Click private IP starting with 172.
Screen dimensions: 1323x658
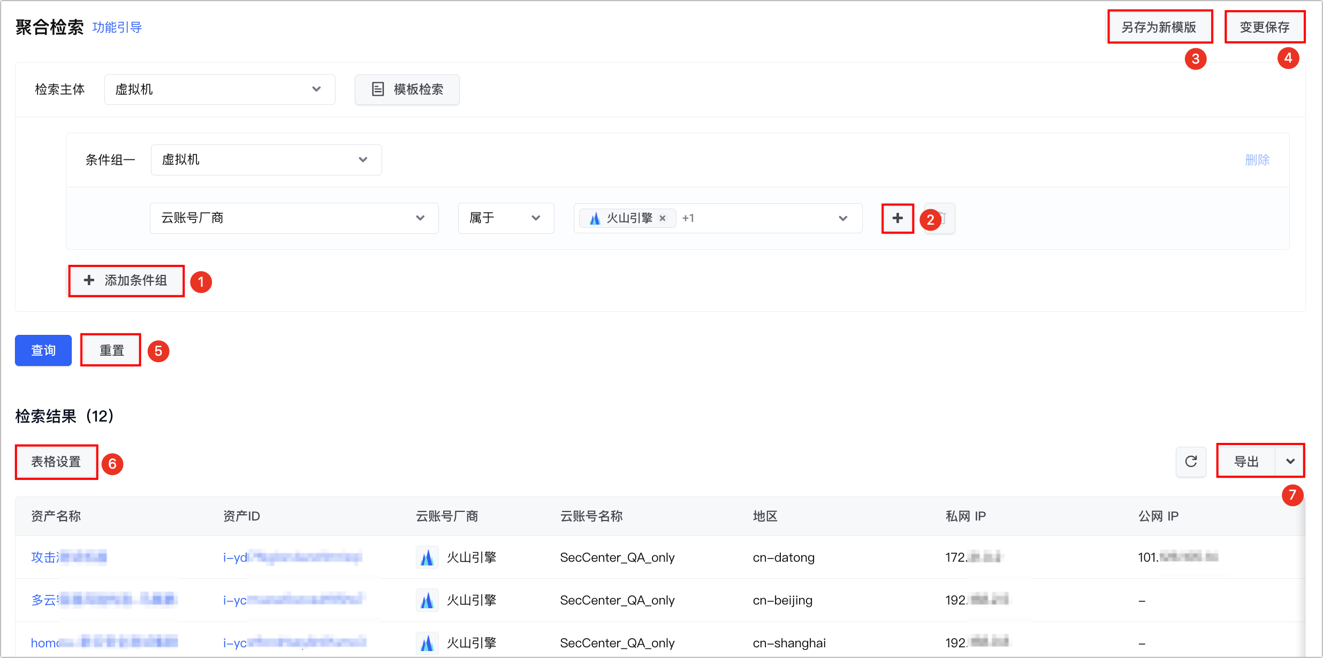coord(973,557)
